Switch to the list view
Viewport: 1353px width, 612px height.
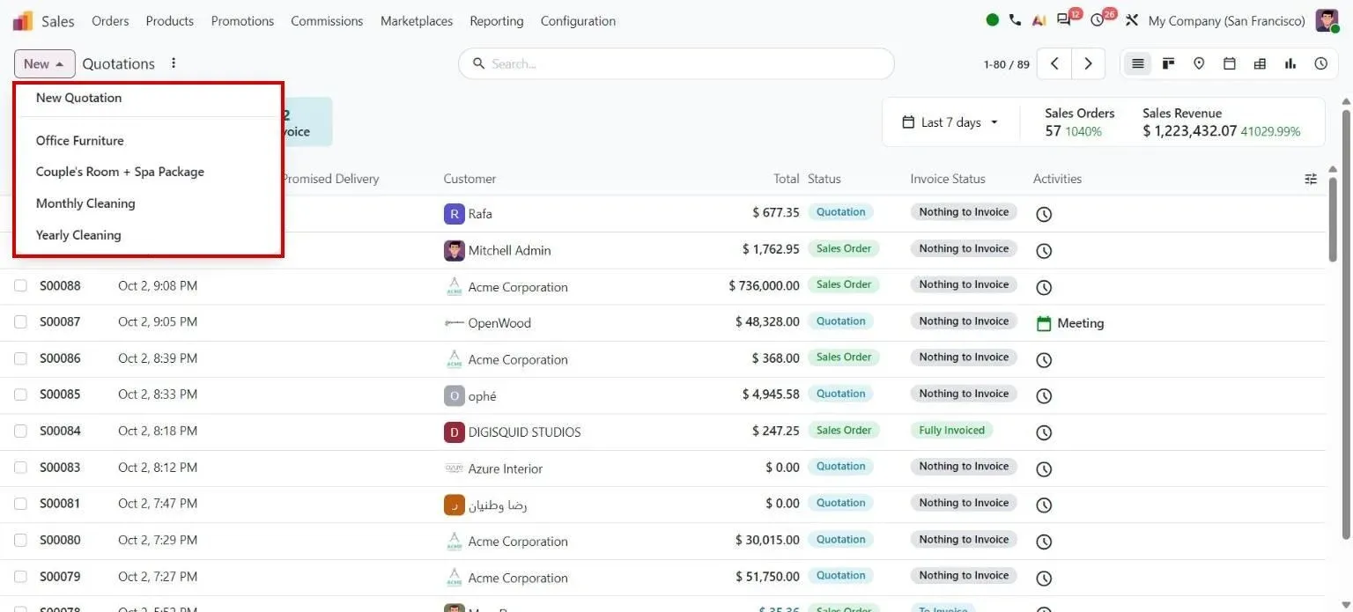(x=1138, y=63)
